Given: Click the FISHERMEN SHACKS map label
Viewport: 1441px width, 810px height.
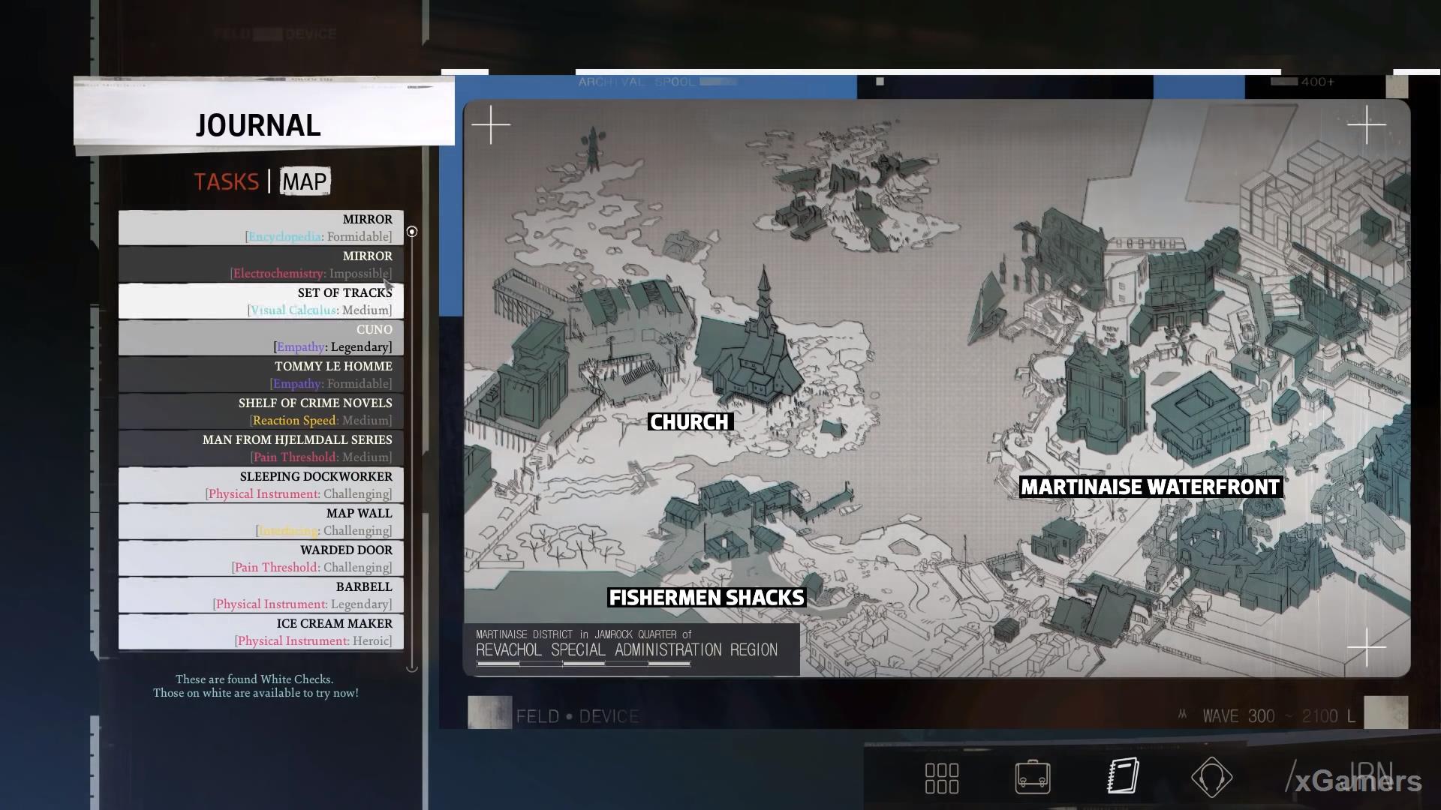Looking at the screenshot, I should pos(706,598).
